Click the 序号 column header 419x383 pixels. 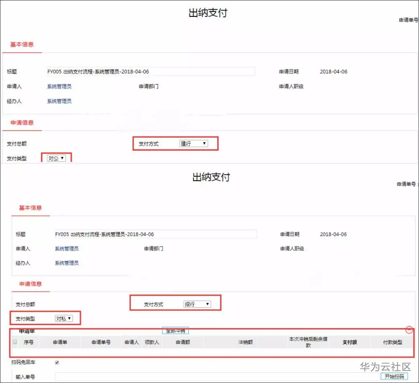29,342
